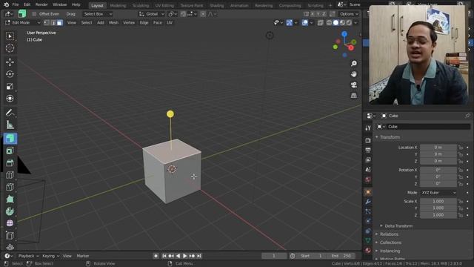Click the pan view hand icon
The image size is (474, 267).
[354, 74]
